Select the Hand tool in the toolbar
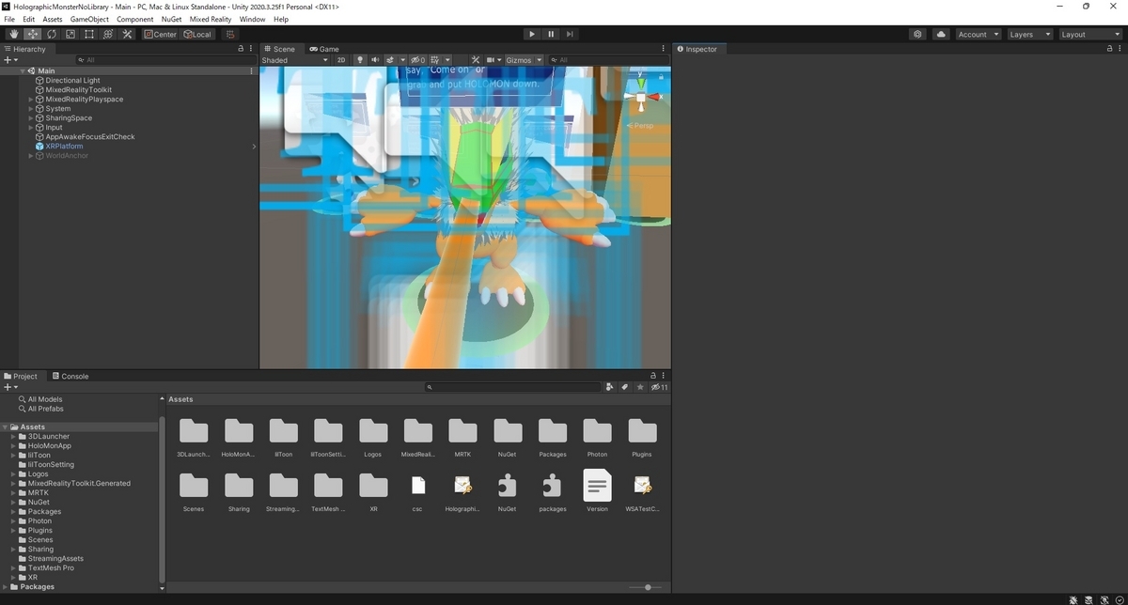Viewport: 1128px width, 605px height. 13,34
